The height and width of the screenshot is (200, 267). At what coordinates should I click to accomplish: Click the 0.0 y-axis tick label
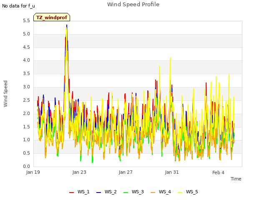(x=26, y=166)
